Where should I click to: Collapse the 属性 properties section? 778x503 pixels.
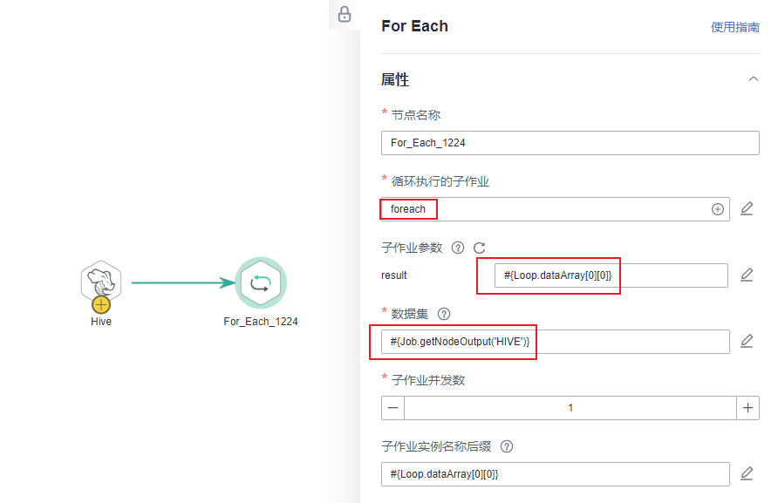754,79
